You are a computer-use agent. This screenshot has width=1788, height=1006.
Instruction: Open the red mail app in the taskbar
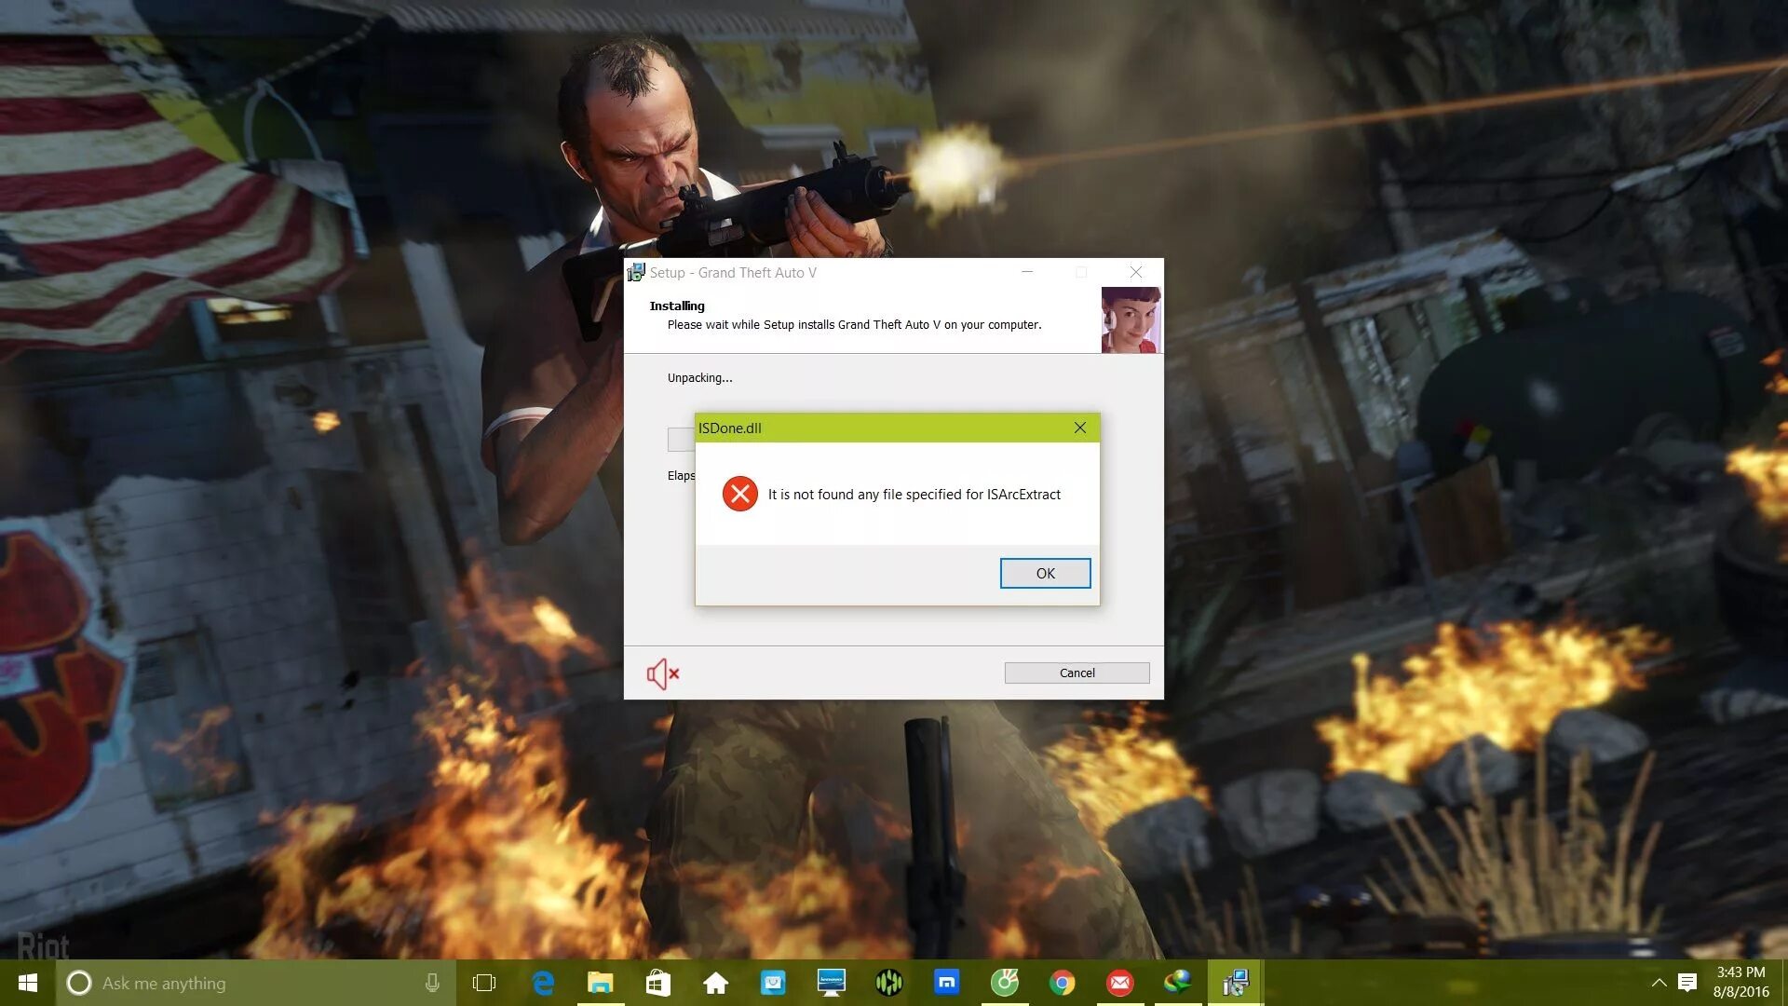click(1119, 983)
